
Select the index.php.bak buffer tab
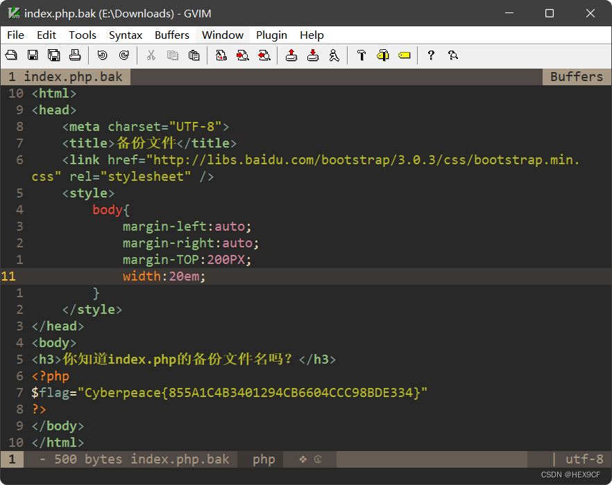pyautogui.click(x=65, y=77)
